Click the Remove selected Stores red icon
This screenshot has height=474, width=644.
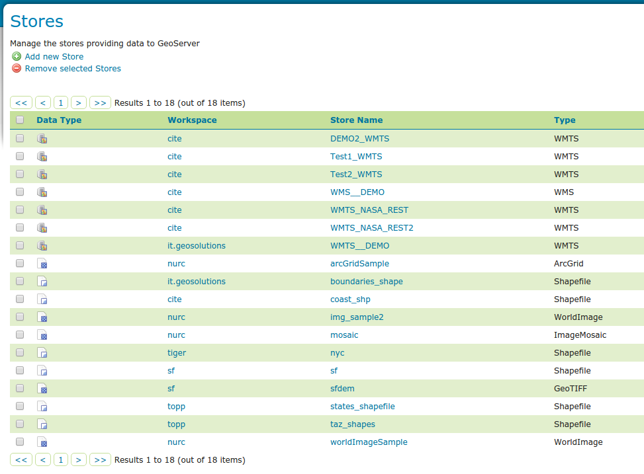click(17, 68)
